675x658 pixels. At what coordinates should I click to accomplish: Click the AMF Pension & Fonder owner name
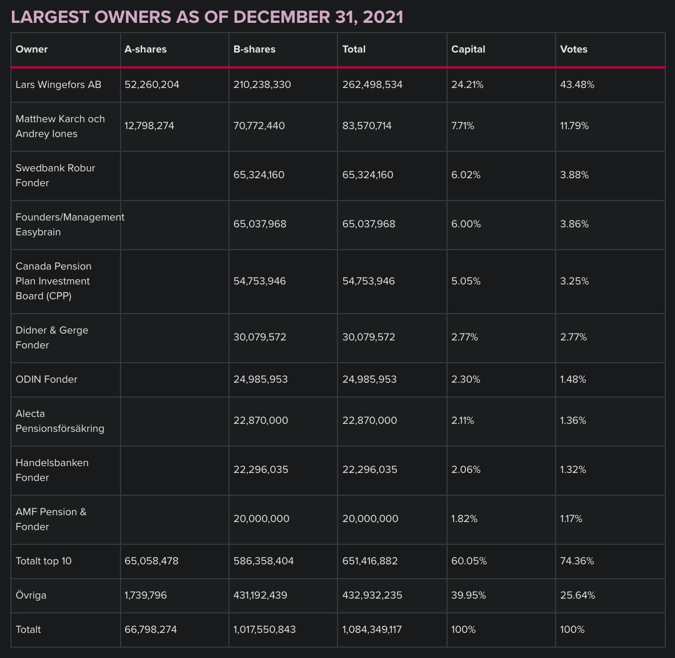tap(51, 519)
